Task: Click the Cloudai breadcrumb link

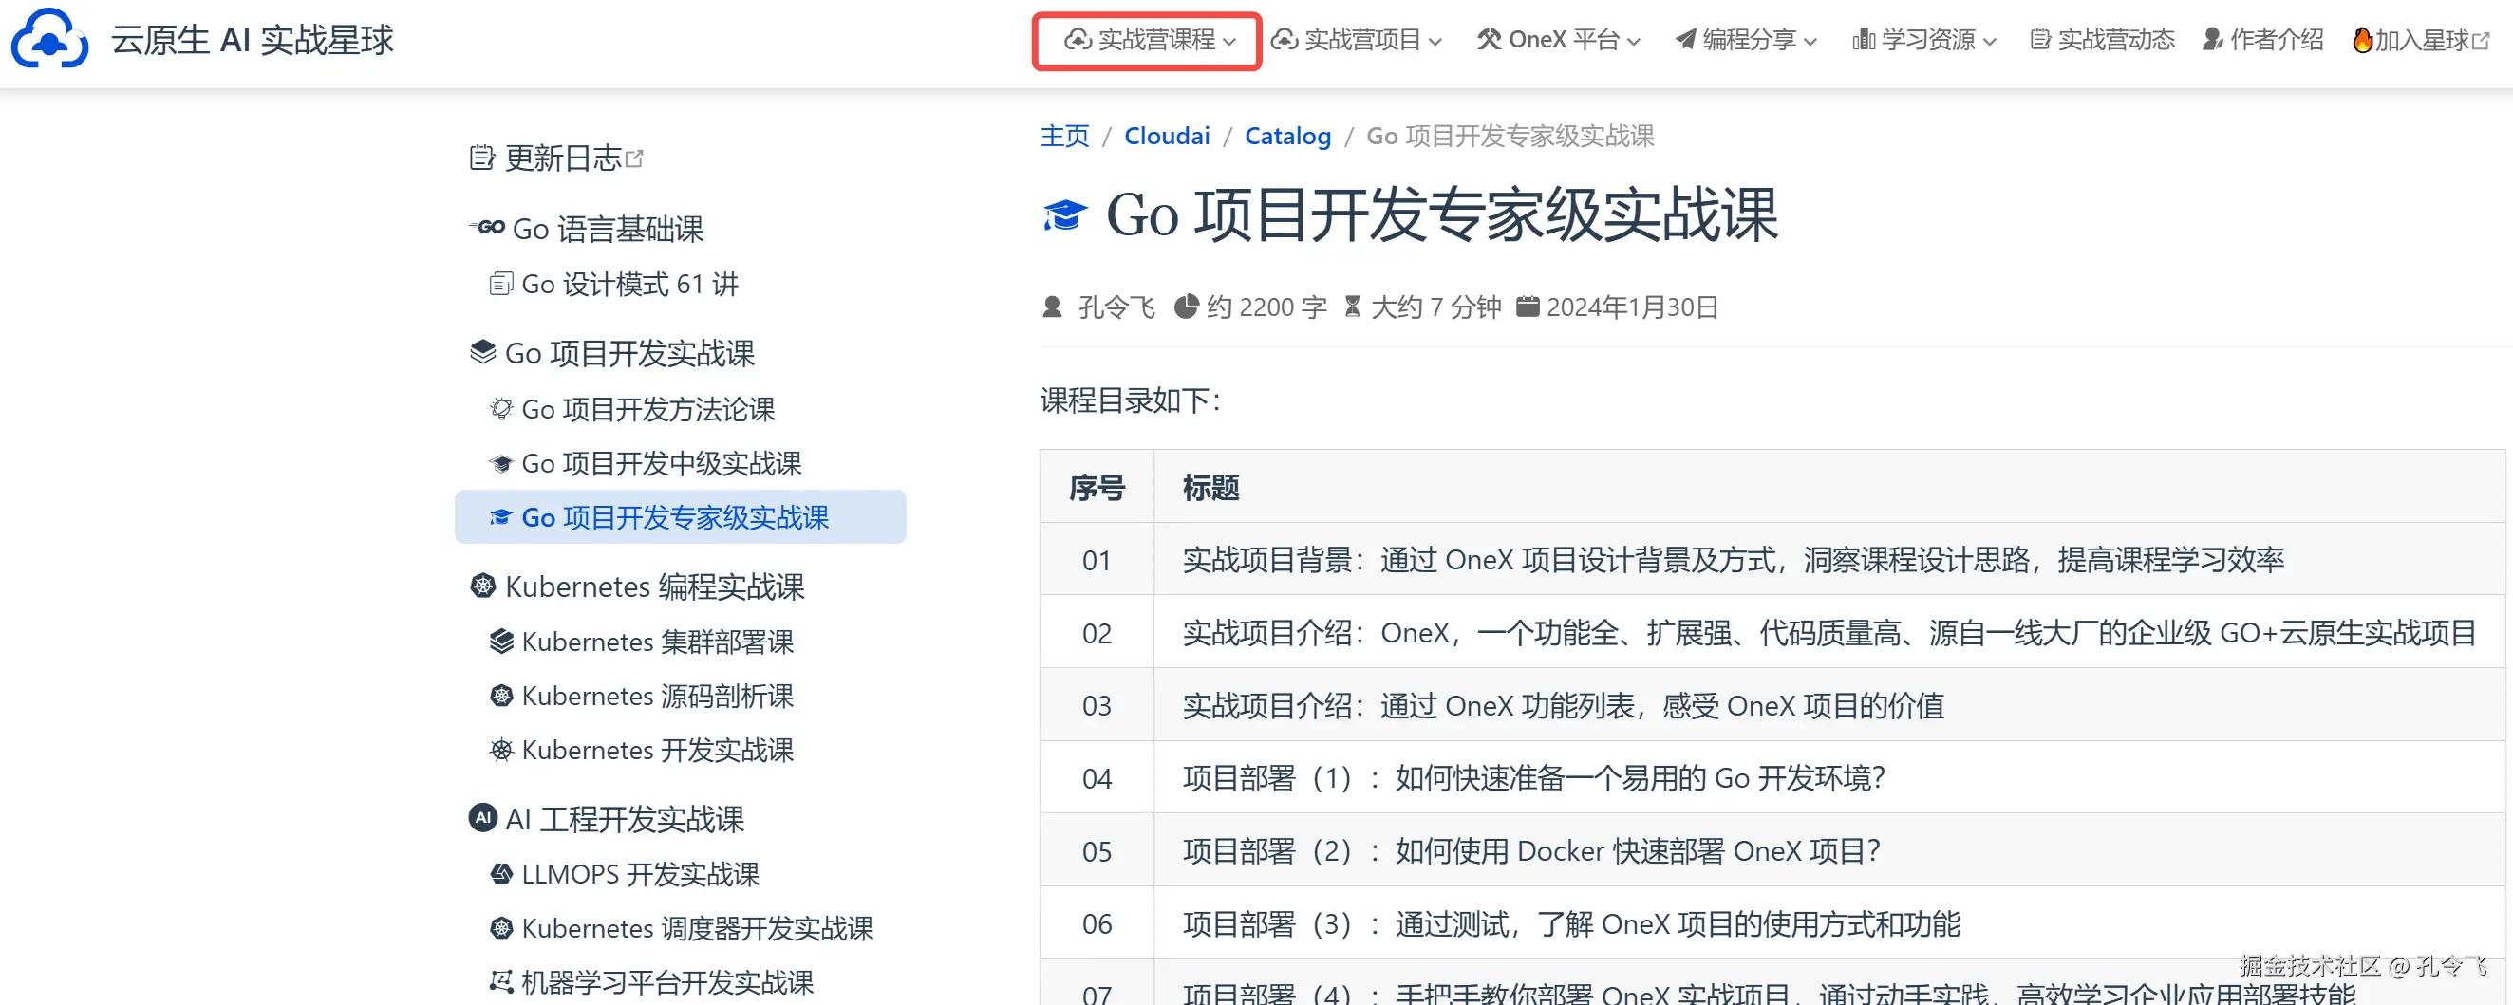Action: point(1167,136)
